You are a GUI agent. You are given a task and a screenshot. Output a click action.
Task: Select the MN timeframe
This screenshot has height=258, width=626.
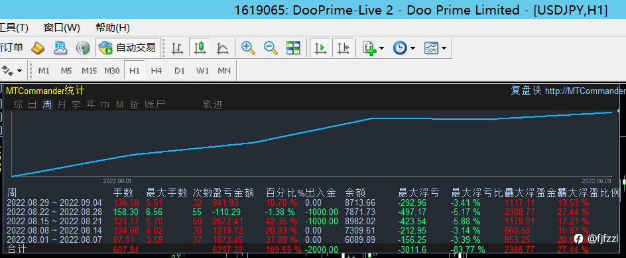pos(224,71)
